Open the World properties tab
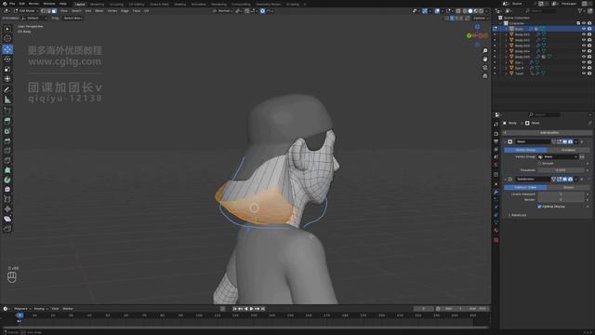The width and height of the screenshot is (595, 335). [x=496, y=165]
